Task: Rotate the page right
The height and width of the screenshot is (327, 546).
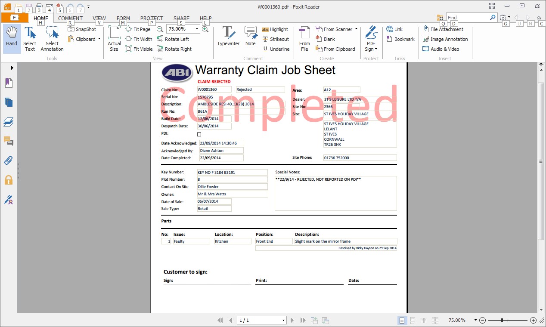Action: [x=174, y=49]
